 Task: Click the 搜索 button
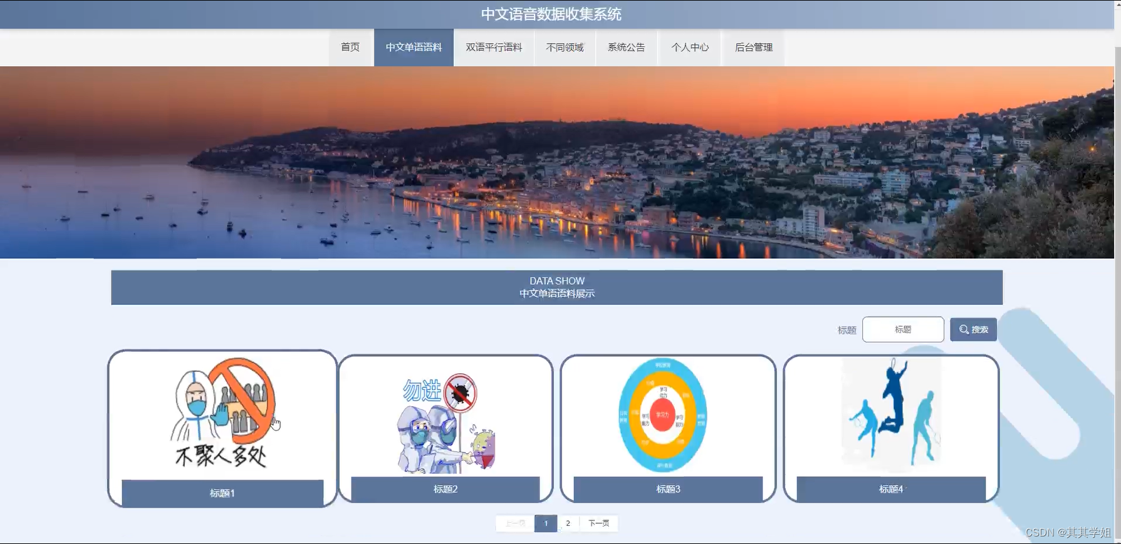973,329
